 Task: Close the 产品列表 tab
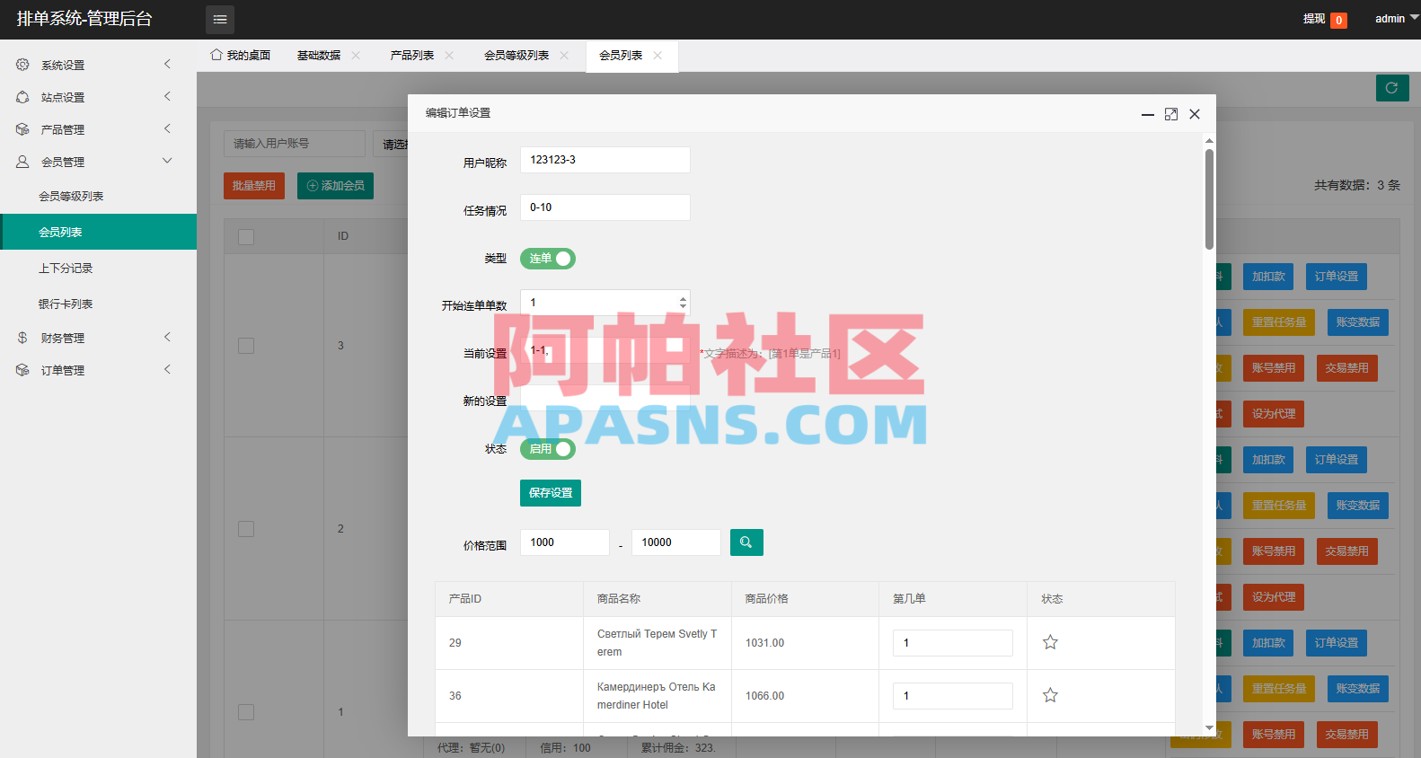(449, 56)
